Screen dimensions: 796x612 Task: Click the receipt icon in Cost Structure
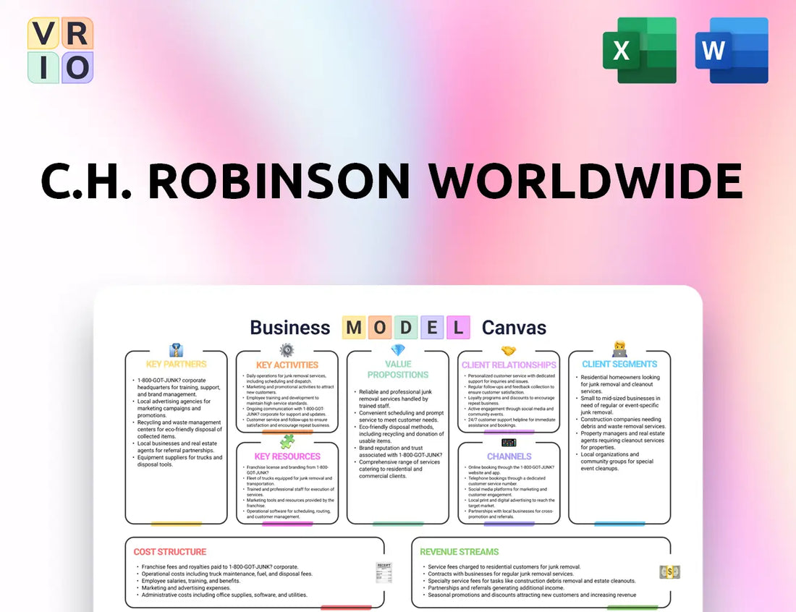point(384,572)
